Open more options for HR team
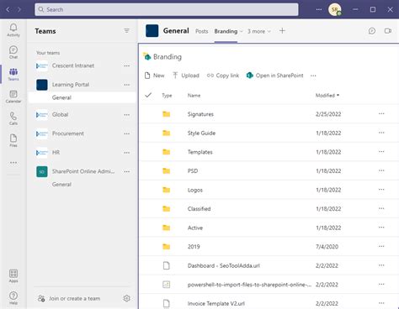Screen dimensions: 399x309 pos(127,153)
